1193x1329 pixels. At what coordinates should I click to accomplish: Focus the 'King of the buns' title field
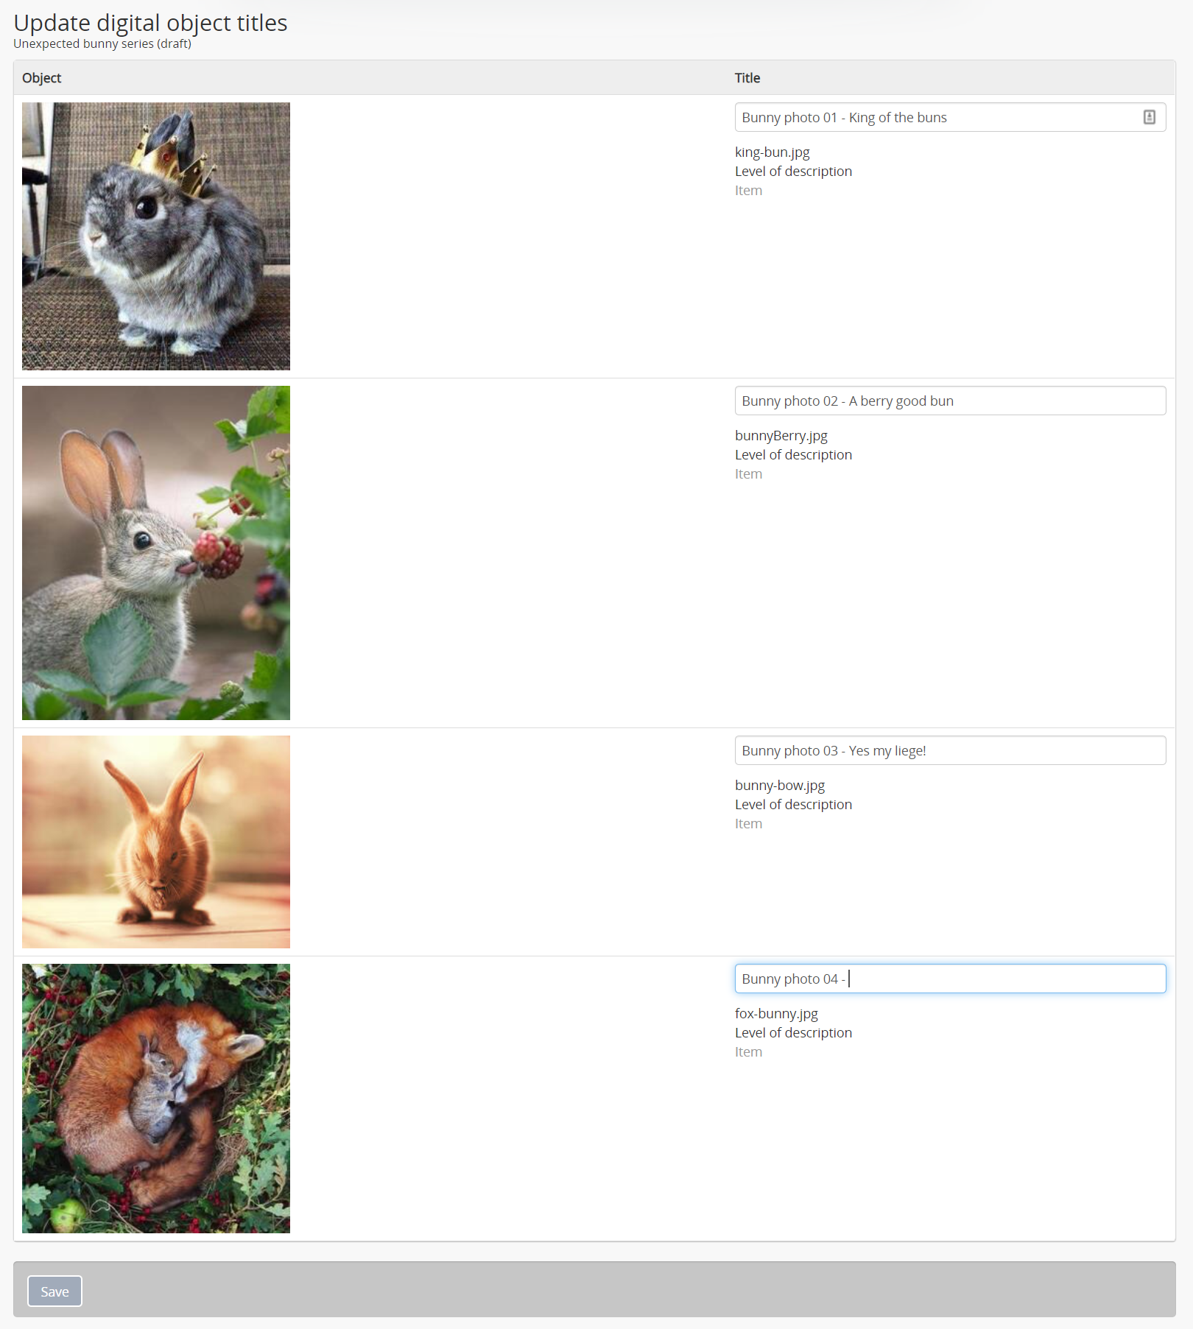[x=935, y=117]
